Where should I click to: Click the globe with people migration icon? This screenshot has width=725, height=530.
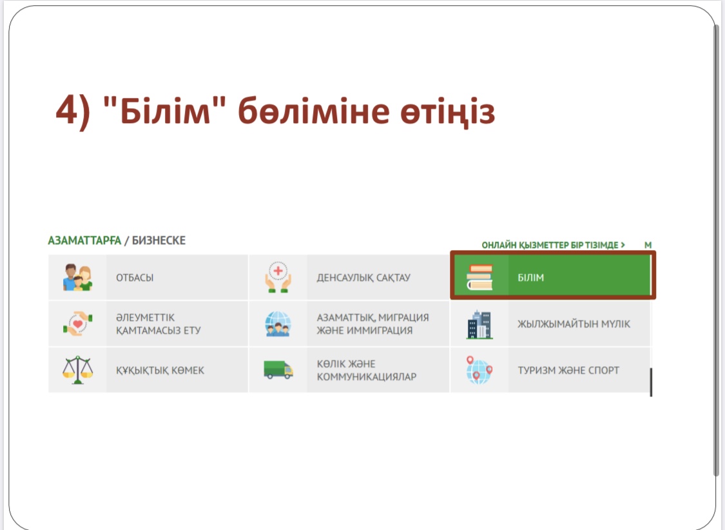click(278, 324)
